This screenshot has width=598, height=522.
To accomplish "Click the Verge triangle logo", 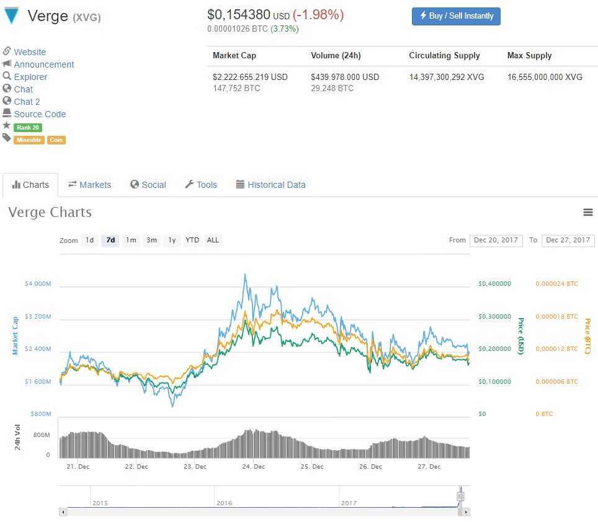I will [11, 15].
